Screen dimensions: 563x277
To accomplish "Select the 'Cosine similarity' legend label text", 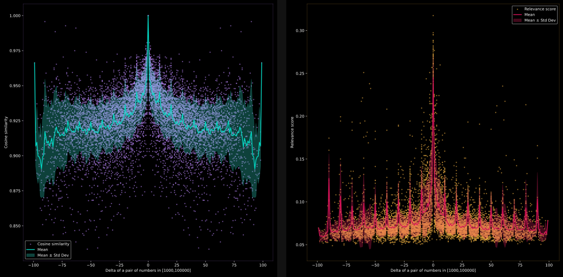I will 54,244.
